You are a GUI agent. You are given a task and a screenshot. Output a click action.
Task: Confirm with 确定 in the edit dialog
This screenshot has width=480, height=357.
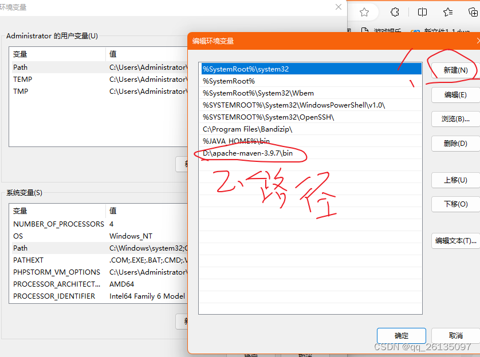(x=402, y=336)
